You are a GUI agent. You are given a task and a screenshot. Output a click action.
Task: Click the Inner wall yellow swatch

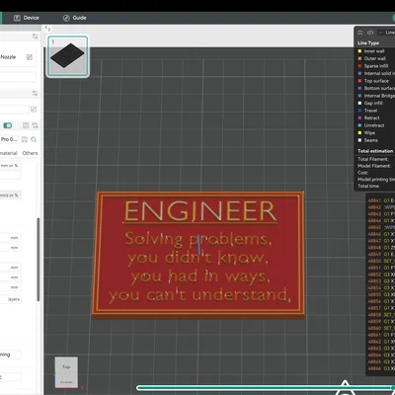click(359, 51)
